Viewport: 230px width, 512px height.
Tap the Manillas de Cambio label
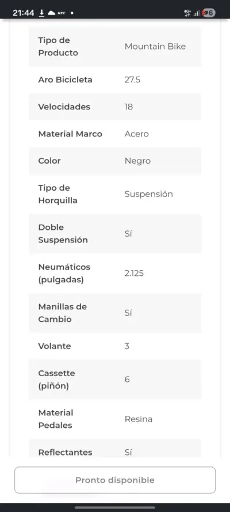(x=63, y=313)
